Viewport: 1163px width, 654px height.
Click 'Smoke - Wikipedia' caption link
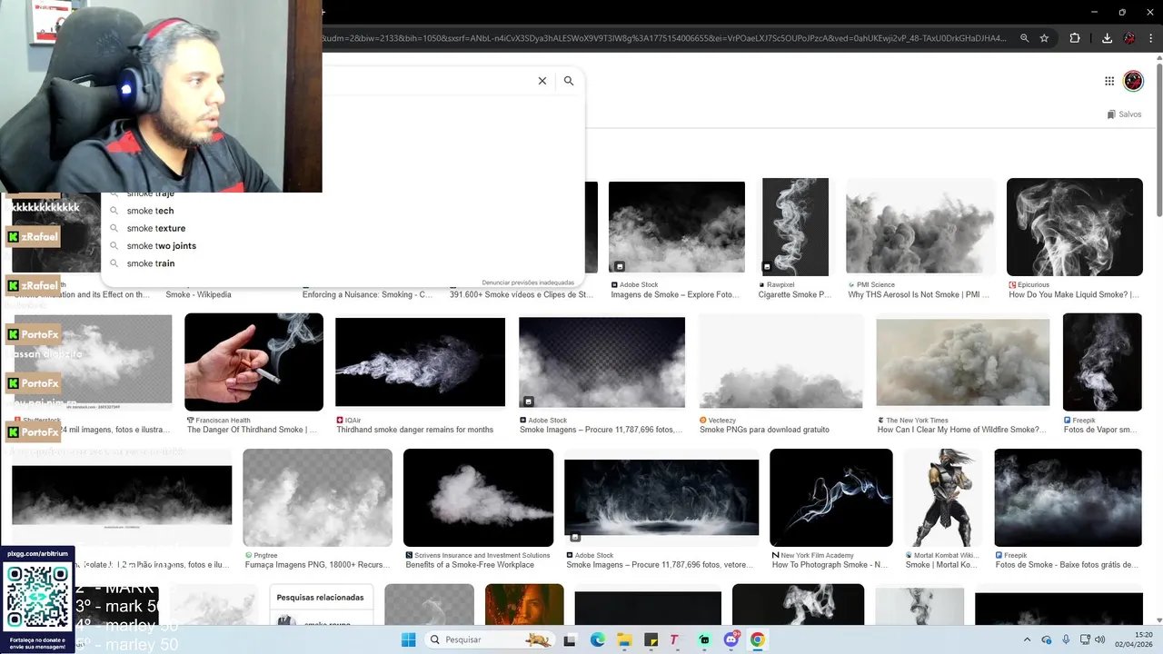[198, 294]
